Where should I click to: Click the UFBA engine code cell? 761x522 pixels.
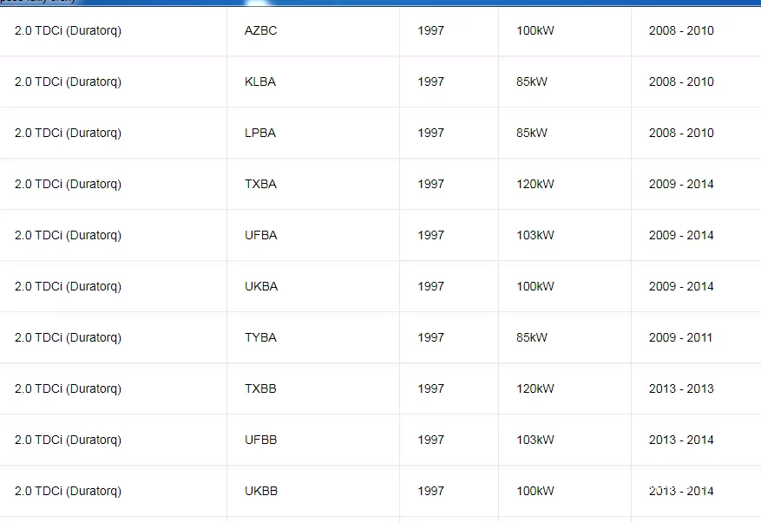(x=260, y=235)
